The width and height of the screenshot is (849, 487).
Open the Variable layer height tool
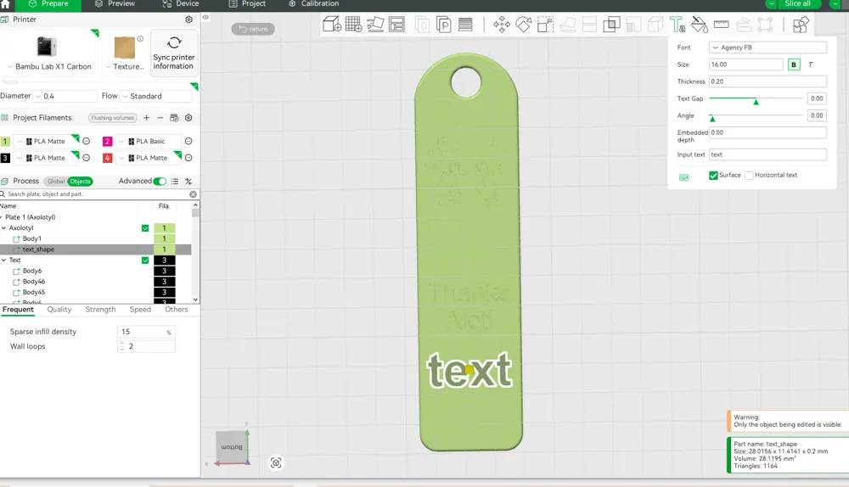465,25
